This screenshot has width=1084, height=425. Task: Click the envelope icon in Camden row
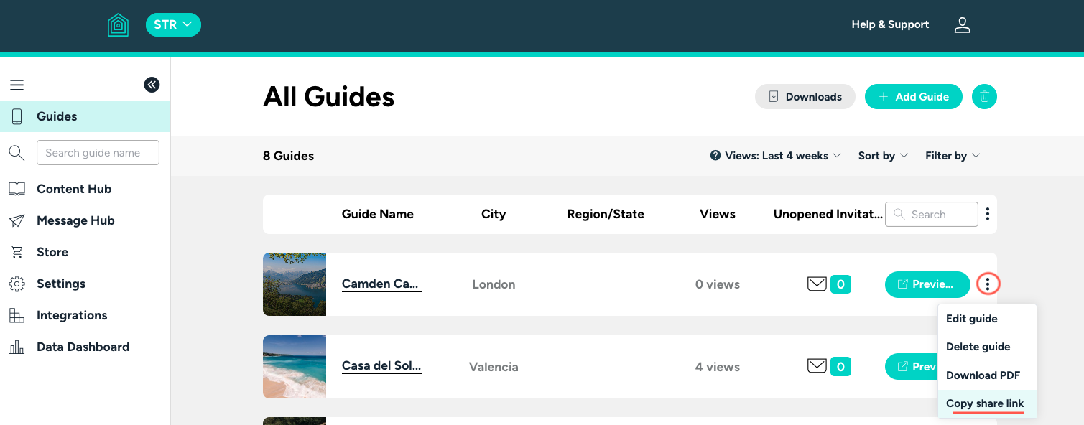[x=817, y=284]
